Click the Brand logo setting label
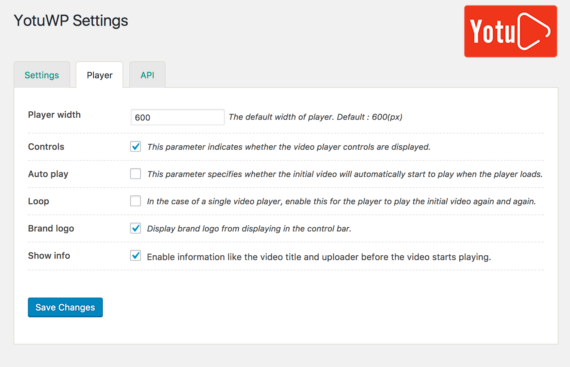The height and width of the screenshot is (367, 570). 51,228
